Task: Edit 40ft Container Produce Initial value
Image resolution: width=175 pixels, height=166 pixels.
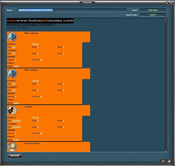Action: coord(63,47)
